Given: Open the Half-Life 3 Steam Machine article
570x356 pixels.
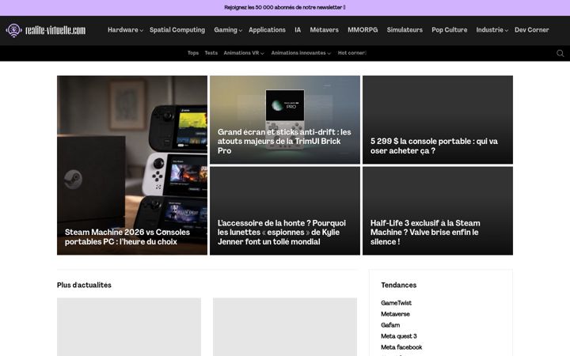Looking at the screenshot, I should coord(438,210).
